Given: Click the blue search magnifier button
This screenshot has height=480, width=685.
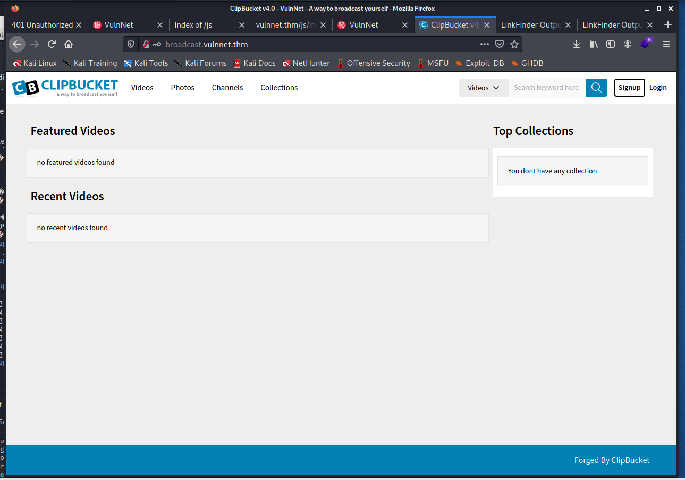Looking at the screenshot, I should pyautogui.click(x=596, y=88).
